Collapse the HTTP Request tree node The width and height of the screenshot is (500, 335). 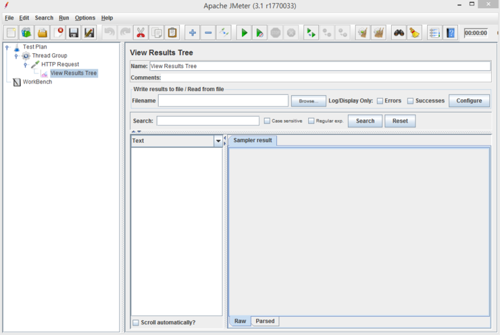[x=26, y=65]
